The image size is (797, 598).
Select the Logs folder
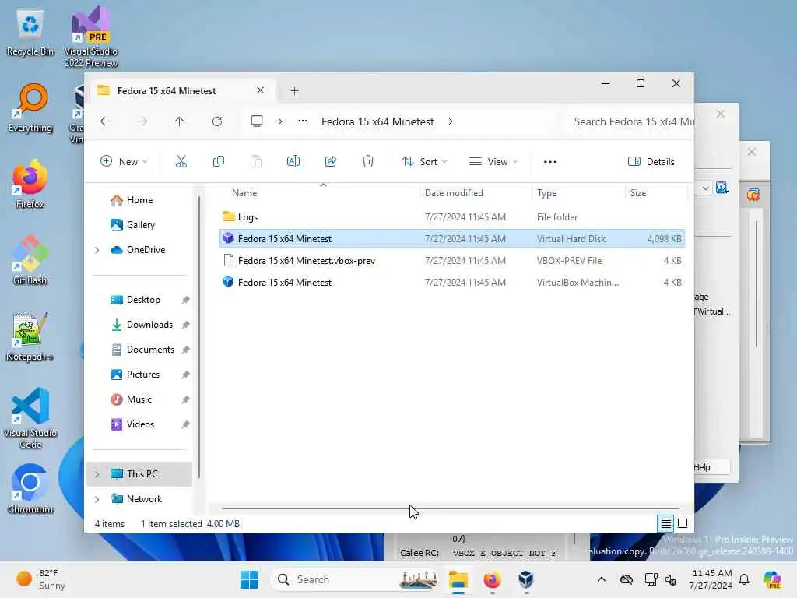[x=452, y=217]
